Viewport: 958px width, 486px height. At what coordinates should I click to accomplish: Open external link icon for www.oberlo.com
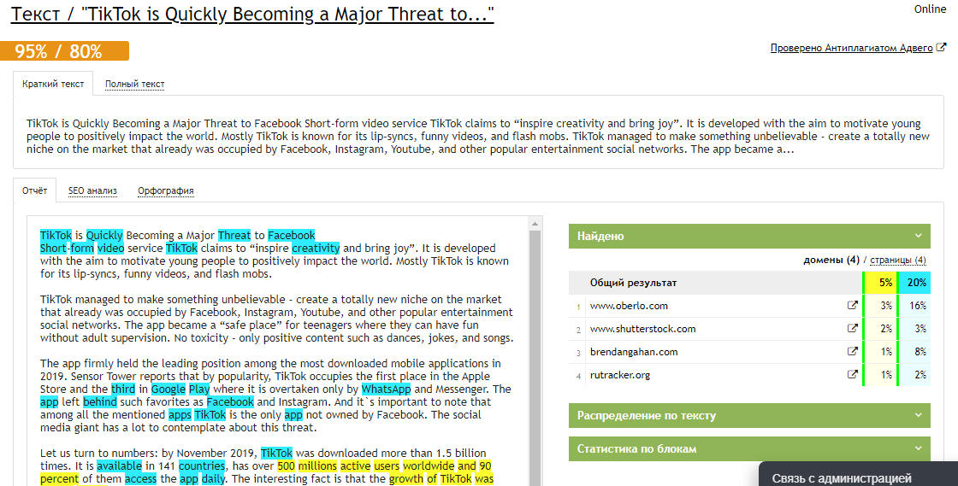tap(852, 306)
